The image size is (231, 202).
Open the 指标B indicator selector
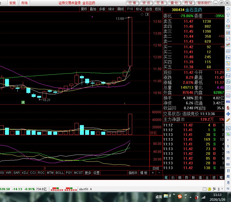click(133, 173)
